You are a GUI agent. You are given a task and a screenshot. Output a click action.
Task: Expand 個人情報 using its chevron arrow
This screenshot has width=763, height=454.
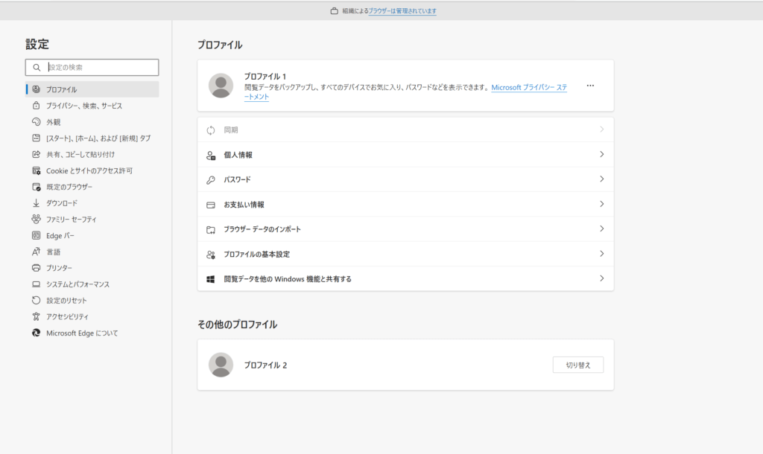point(601,154)
